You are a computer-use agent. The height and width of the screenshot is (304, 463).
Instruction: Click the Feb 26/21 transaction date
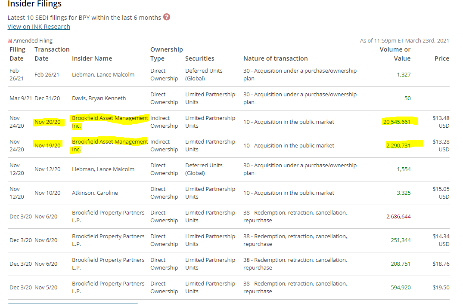47,74
